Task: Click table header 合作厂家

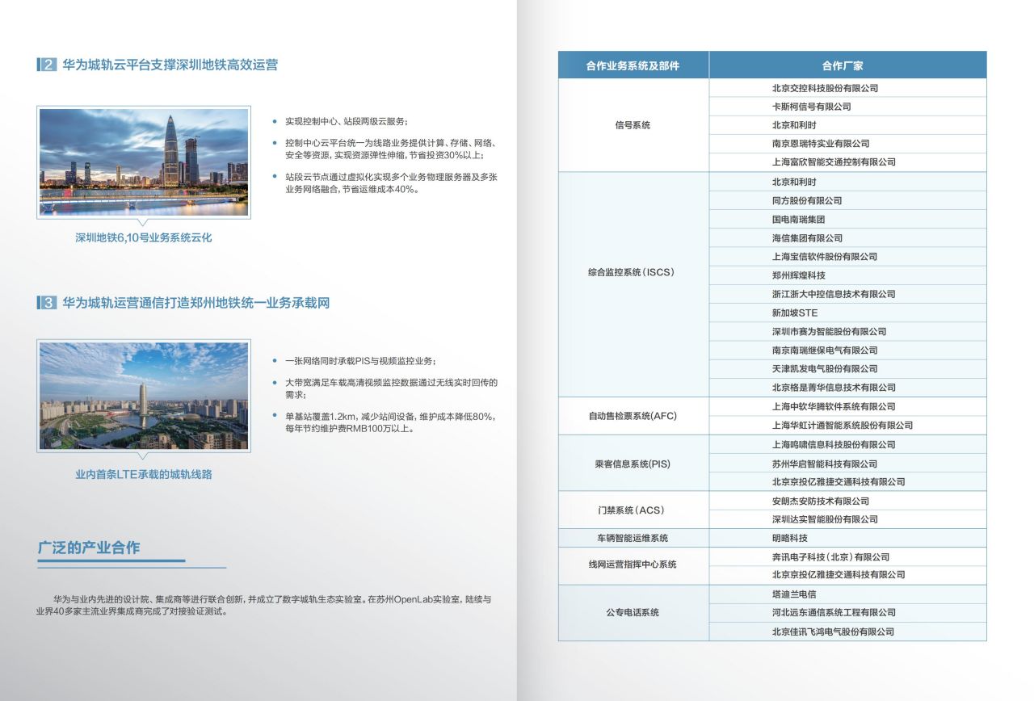Action: pos(847,65)
